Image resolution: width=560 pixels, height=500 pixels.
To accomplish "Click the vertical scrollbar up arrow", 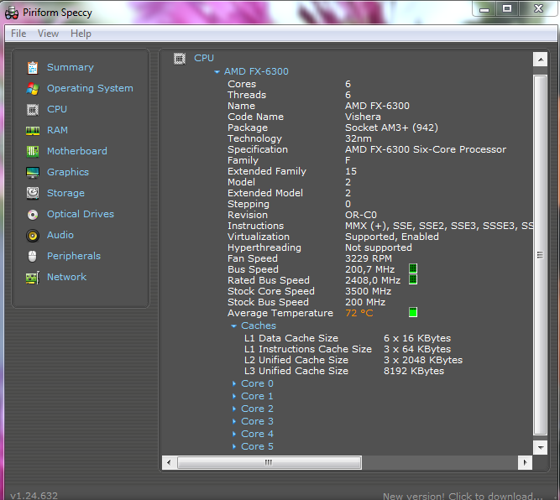I will click(541, 60).
